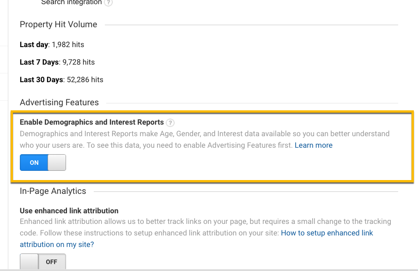This screenshot has width=418, height=271.
Task: Click Enable Demographics and Interest Reports label
Action: [91, 122]
